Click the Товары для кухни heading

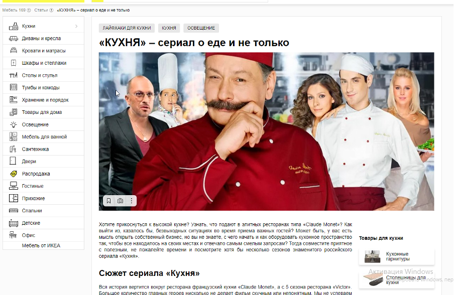click(x=381, y=238)
